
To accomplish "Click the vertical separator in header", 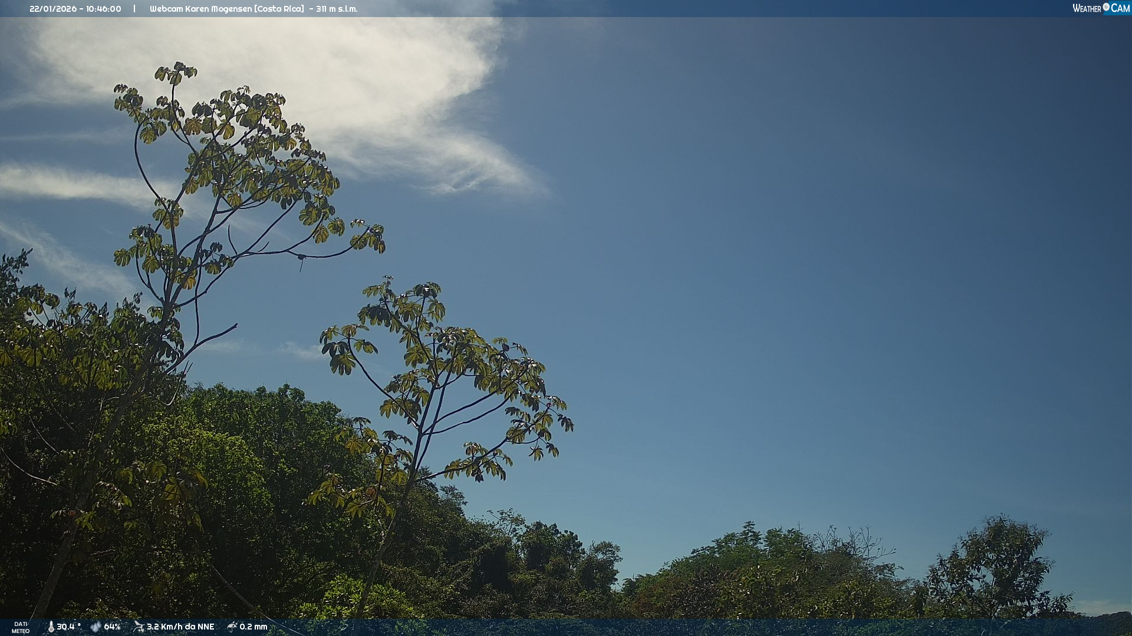I will pos(134,9).
